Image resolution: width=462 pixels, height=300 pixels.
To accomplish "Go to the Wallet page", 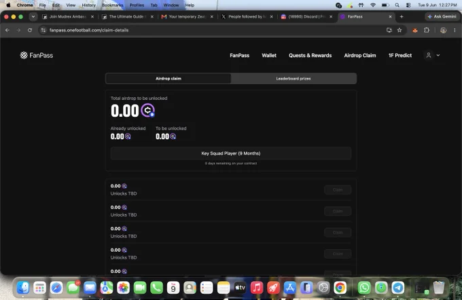I will point(269,56).
